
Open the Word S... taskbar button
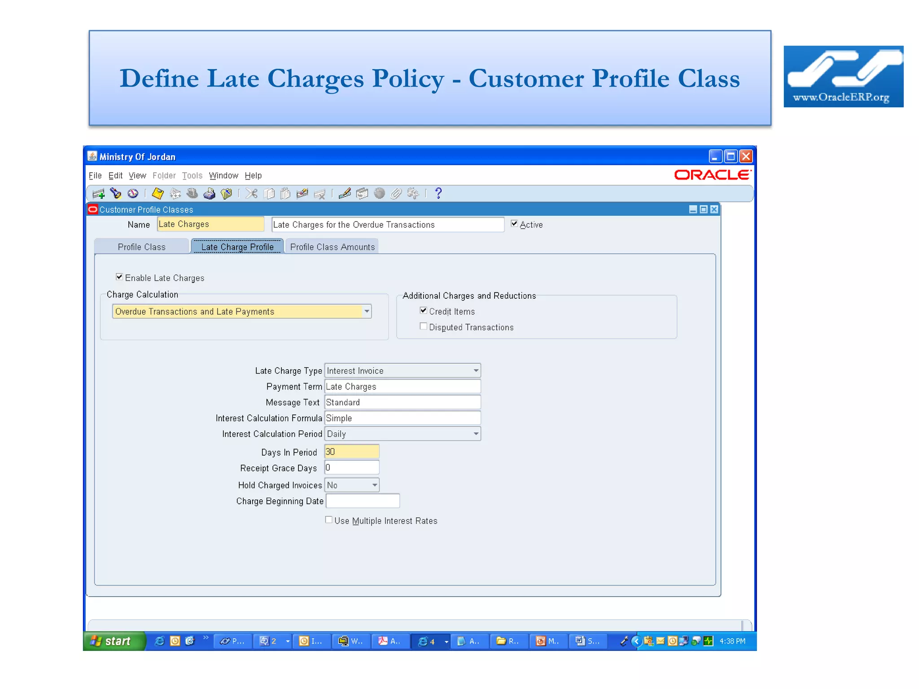pyautogui.click(x=588, y=641)
